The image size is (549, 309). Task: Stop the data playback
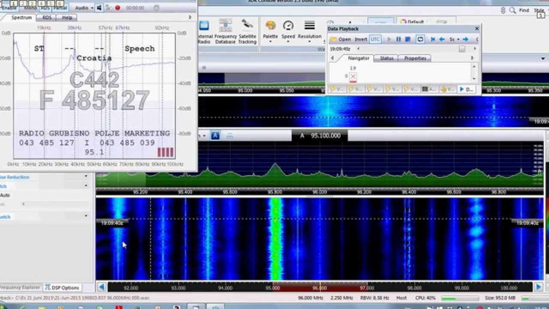coord(408,39)
